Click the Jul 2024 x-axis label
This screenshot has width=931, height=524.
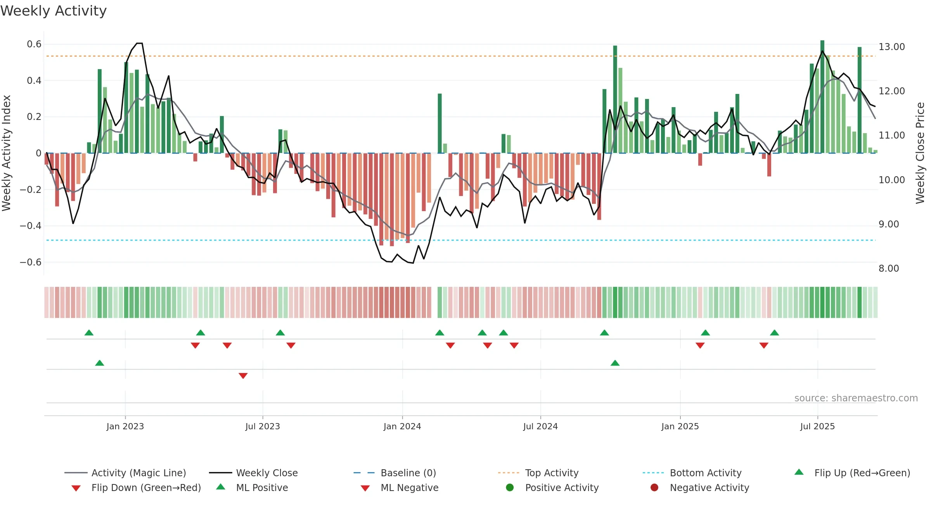[540, 426]
